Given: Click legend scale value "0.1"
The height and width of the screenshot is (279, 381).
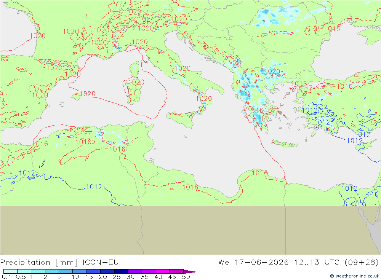Looking at the screenshot, I should click(x=6, y=277).
